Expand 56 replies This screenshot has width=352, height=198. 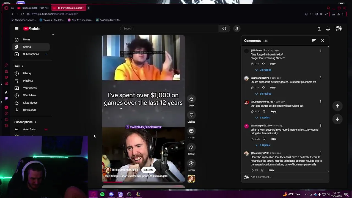263,94
